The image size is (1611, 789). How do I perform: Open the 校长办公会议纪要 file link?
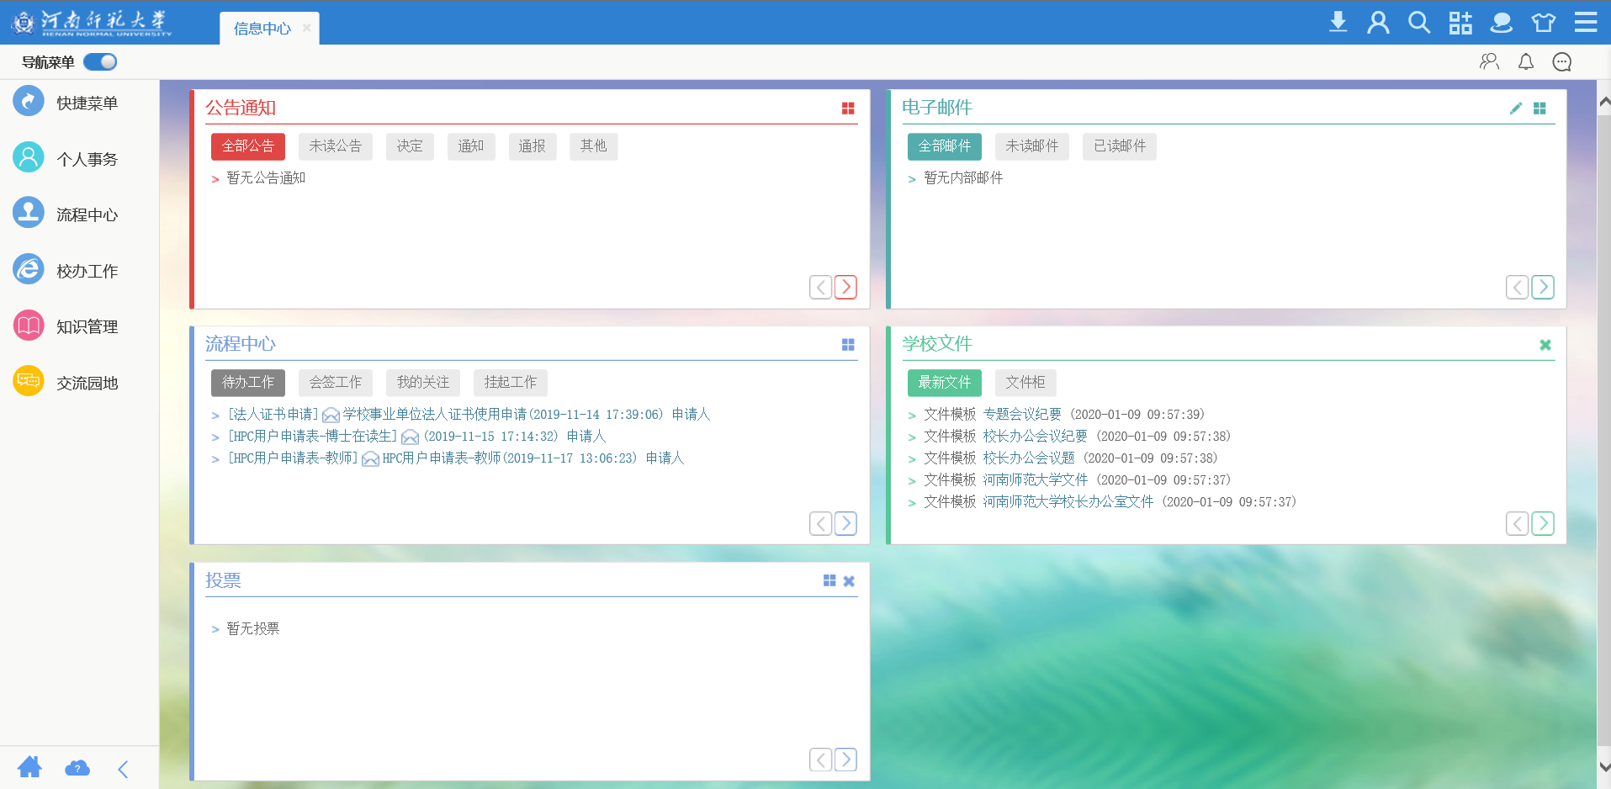coord(1035,437)
